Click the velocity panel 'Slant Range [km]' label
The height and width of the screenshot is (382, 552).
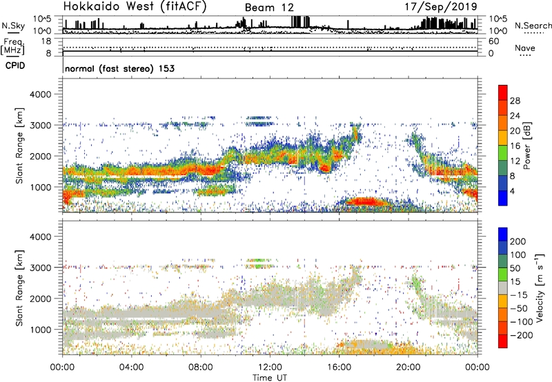point(19,288)
